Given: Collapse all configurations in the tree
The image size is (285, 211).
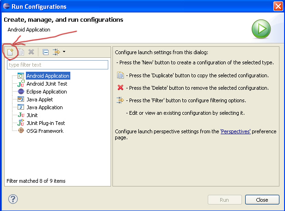Looking at the screenshot, I should coord(45,52).
